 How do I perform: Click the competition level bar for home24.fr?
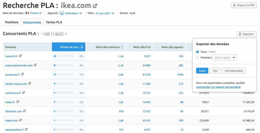[64, 56]
